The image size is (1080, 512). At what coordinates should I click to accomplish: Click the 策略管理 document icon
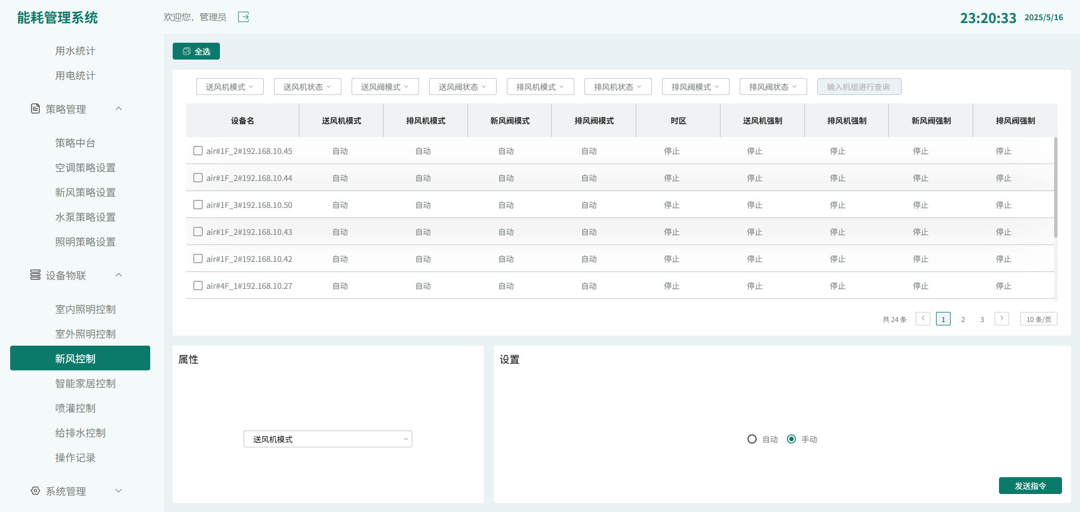pos(35,108)
